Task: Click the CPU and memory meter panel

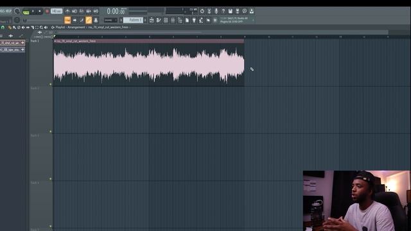Action: click(x=182, y=11)
